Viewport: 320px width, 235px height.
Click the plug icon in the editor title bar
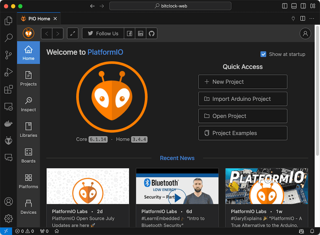click(x=293, y=19)
